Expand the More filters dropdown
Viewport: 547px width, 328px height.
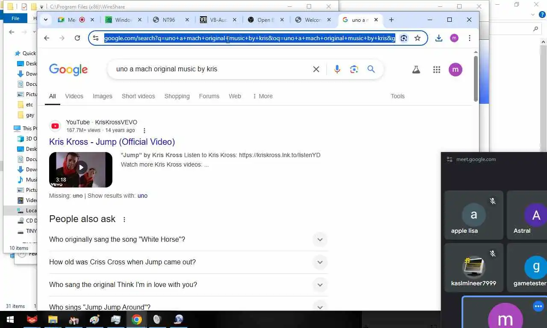[262, 96]
